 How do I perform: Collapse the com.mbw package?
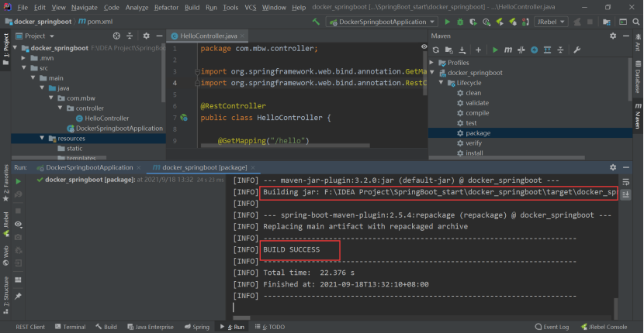click(x=50, y=98)
